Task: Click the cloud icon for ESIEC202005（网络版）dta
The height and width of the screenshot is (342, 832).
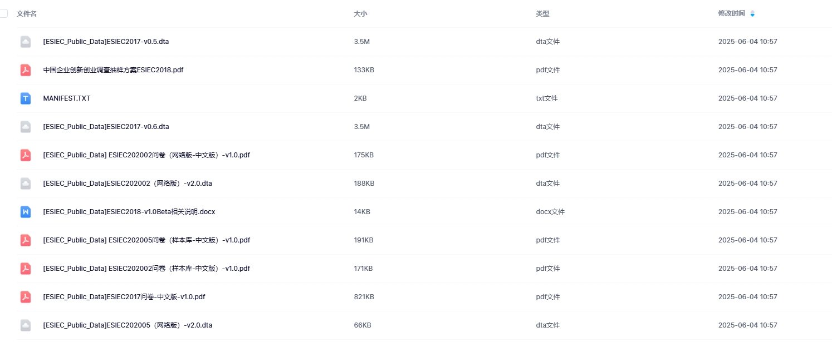Action: (26, 325)
